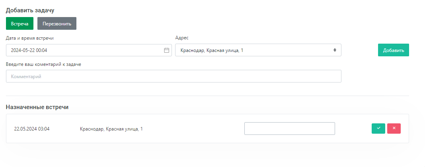
Task: Click the Назначенные встречи heading
Action: pos(37,107)
